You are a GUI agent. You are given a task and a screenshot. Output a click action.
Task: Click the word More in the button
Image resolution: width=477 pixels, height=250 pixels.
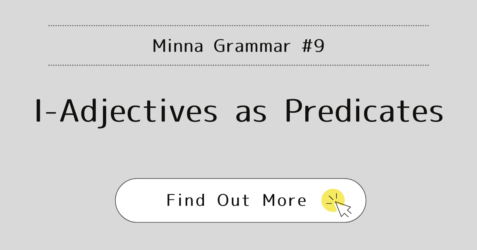pos(284,200)
